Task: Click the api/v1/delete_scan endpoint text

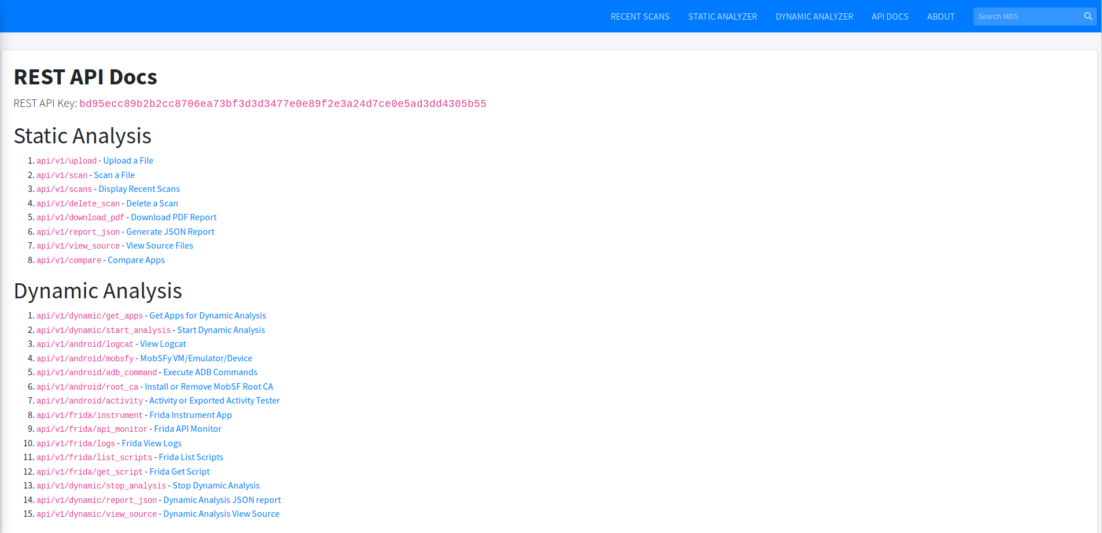Action: coord(78,203)
